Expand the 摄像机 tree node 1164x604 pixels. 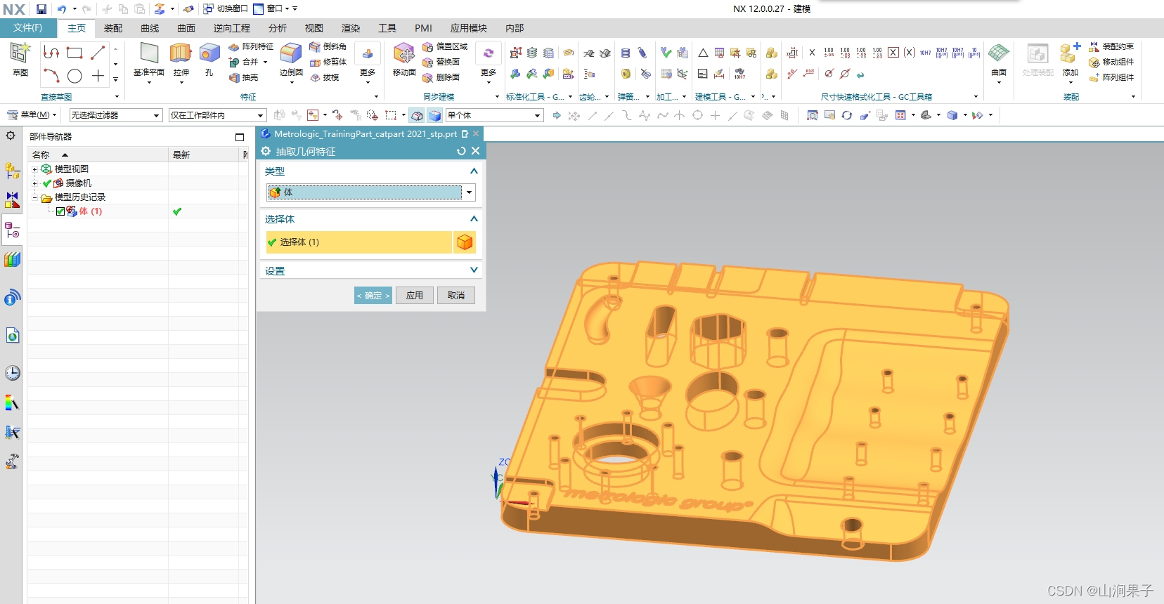click(34, 183)
